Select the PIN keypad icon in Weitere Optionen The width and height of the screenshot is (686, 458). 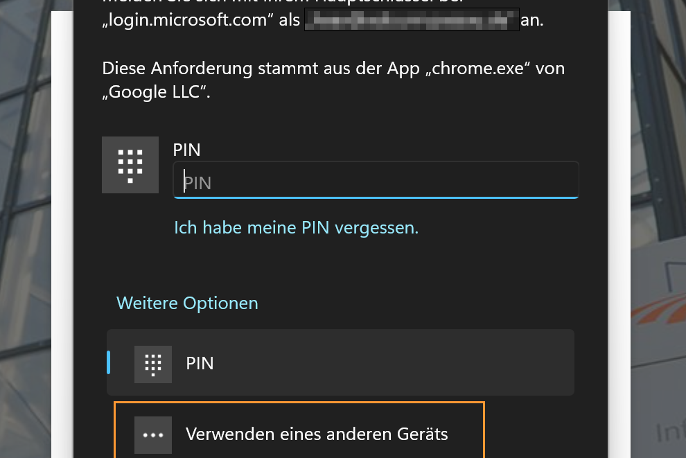(x=153, y=363)
